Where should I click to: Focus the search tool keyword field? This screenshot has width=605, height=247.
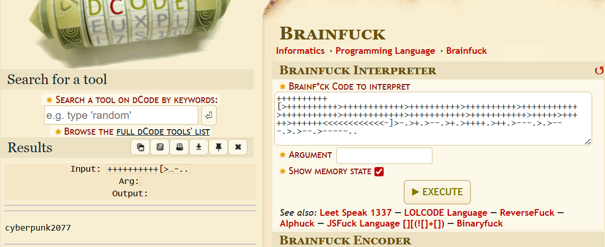pyautogui.click(x=121, y=115)
